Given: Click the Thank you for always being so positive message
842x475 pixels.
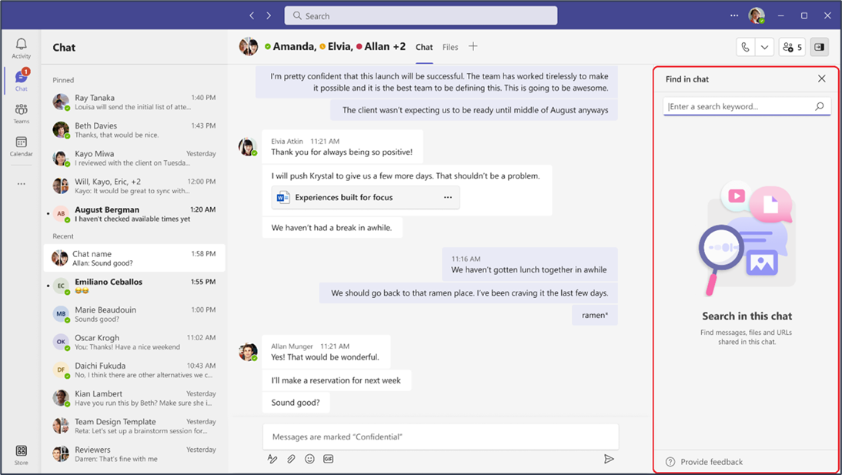Looking at the screenshot, I should [x=342, y=152].
